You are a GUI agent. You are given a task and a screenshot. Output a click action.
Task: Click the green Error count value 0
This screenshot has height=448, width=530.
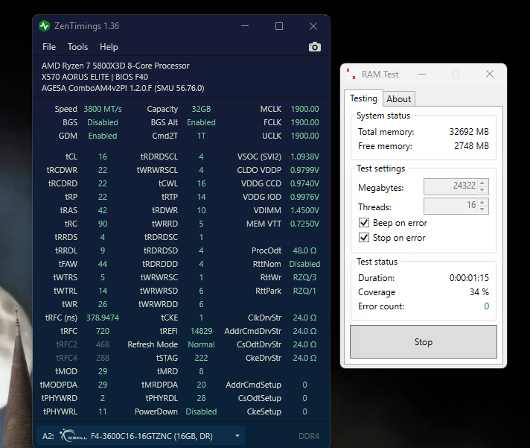pyautogui.click(x=486, y=306)
